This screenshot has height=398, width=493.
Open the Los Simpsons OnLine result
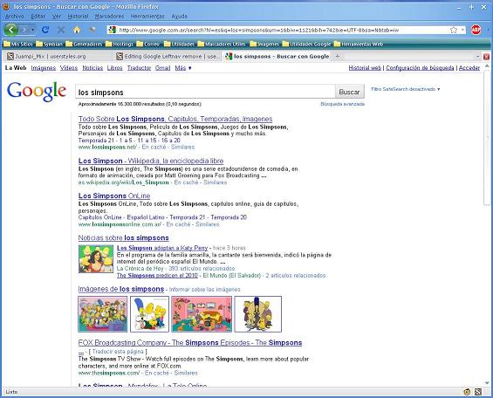(114, 196)
